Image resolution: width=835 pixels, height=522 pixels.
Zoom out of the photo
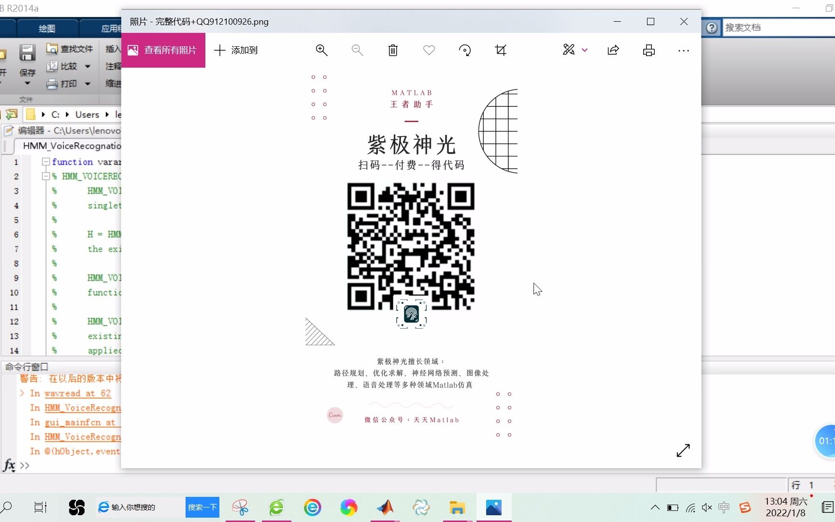point(358,50)
